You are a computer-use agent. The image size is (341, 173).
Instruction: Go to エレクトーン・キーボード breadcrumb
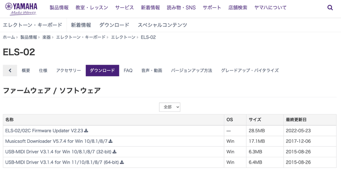(x=81, y=37)
